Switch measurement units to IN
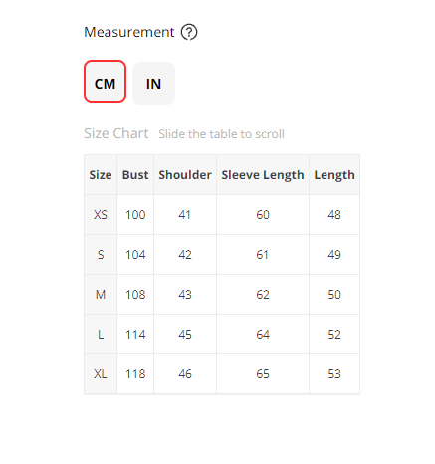This screenshot has width=435, height=464. (153, 83)
